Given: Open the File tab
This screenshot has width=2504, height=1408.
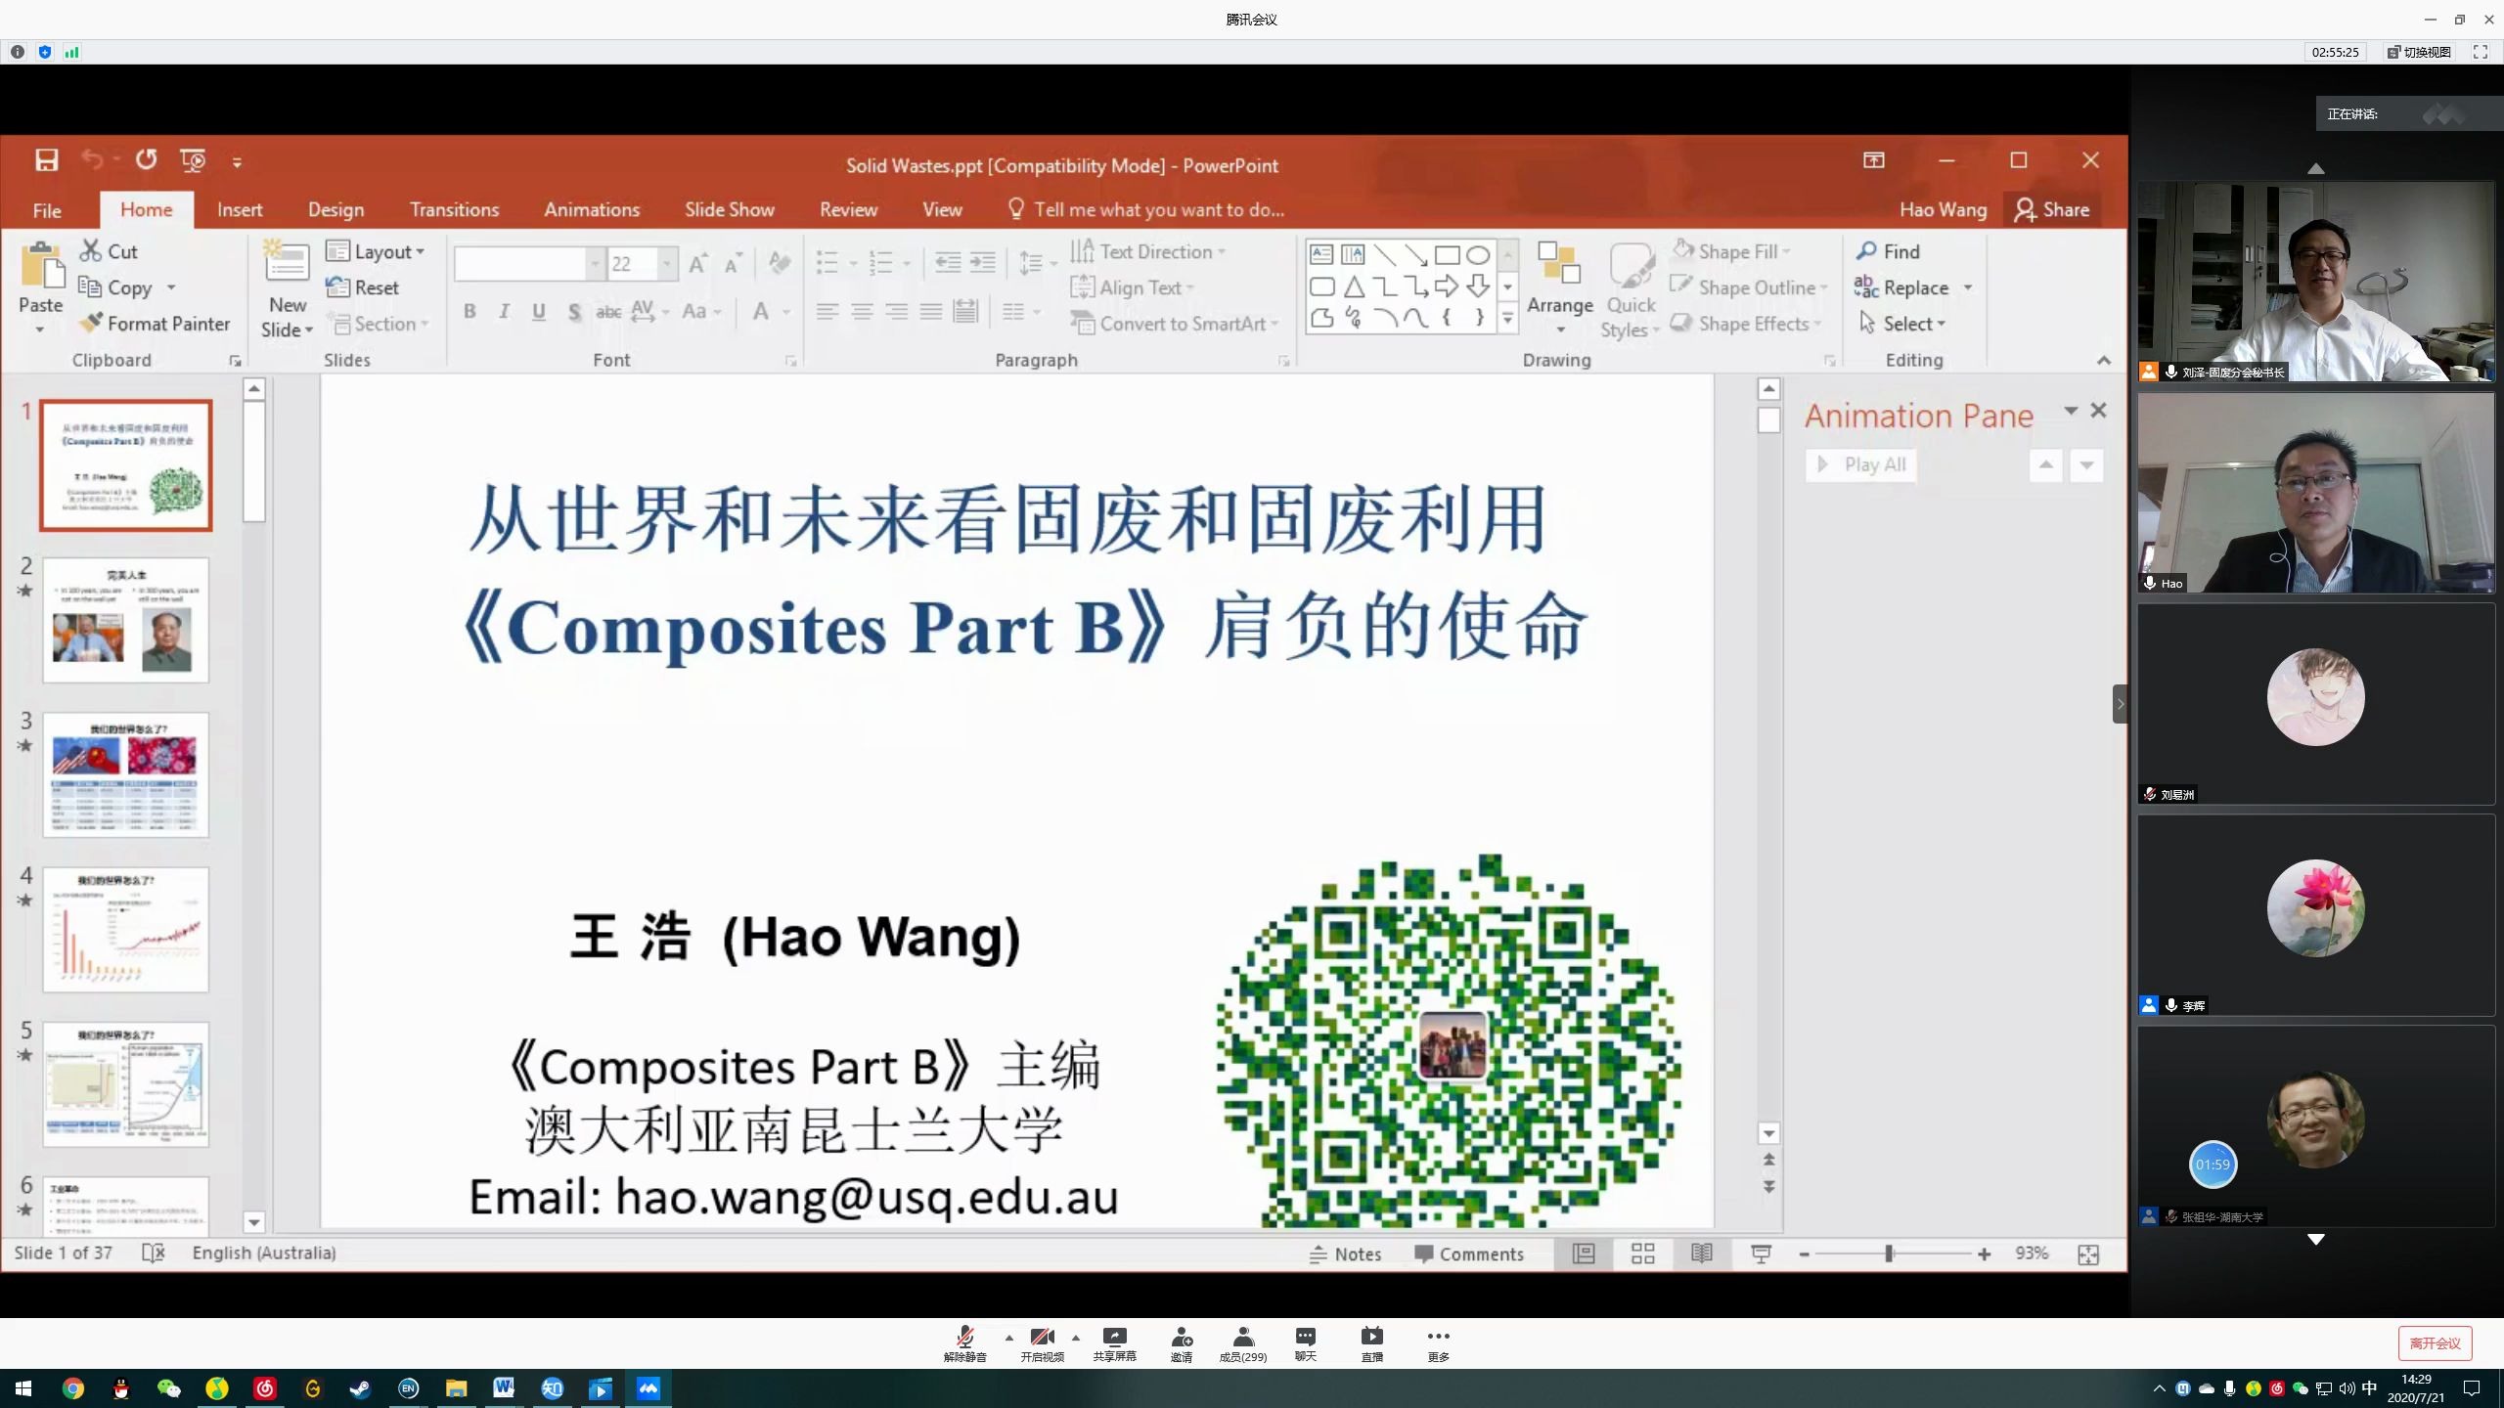Looking at the screenshot, I should pos(47,210).
